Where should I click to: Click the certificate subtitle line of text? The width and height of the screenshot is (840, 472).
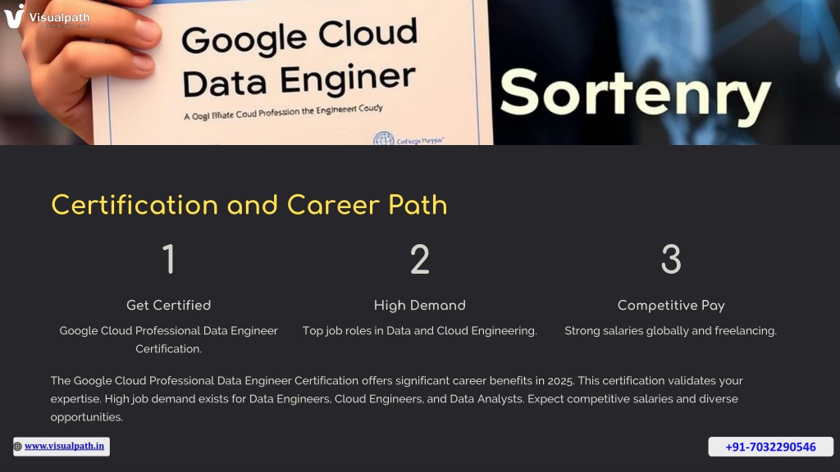pos(283,112)
